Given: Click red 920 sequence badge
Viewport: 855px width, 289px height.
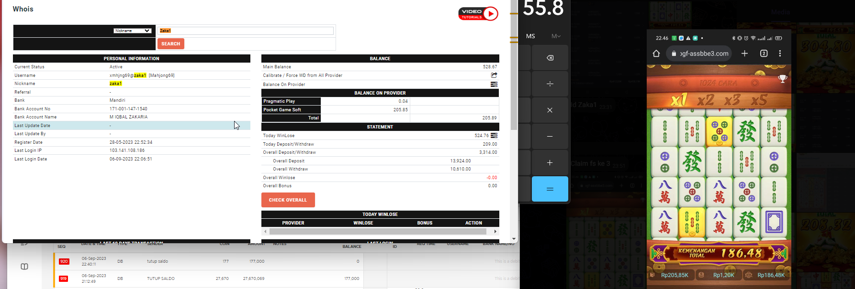Looking at the screenshot, I should [x=64, y=261].
